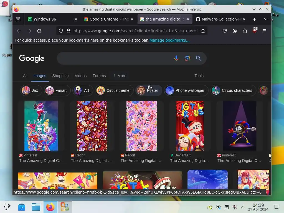The width and height of the screenshot is (284, 213).
Task: Open Firefox tracking protection shield
Action: click(x=61, y=31)
